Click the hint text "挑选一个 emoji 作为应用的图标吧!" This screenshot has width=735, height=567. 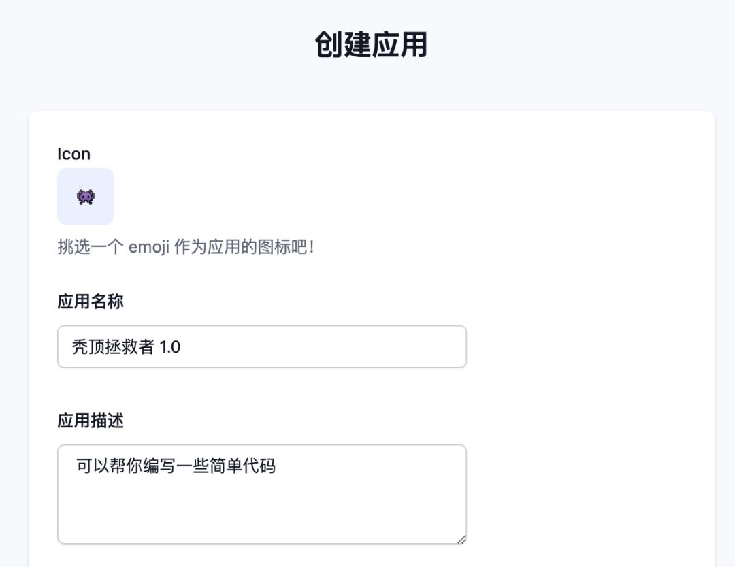(x=185, y=246)
